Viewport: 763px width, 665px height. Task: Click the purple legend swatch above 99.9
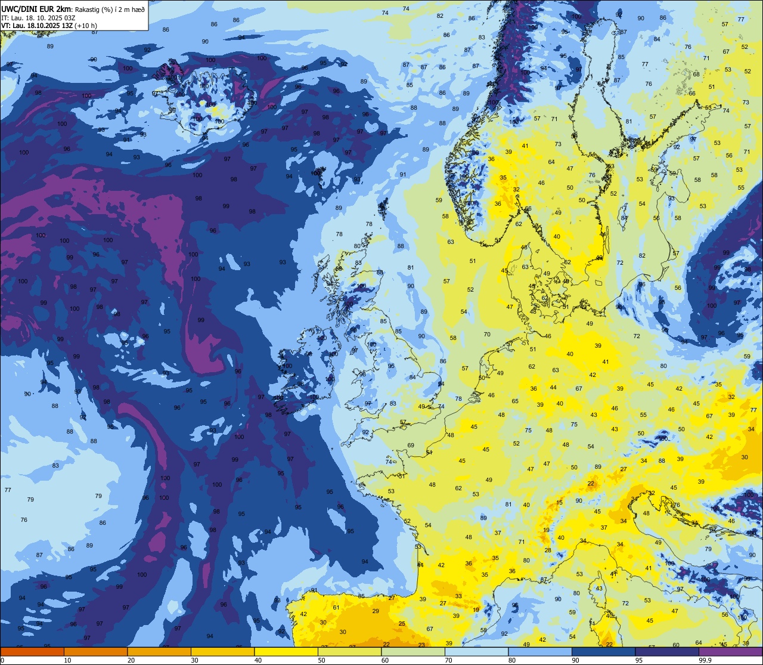730,651
